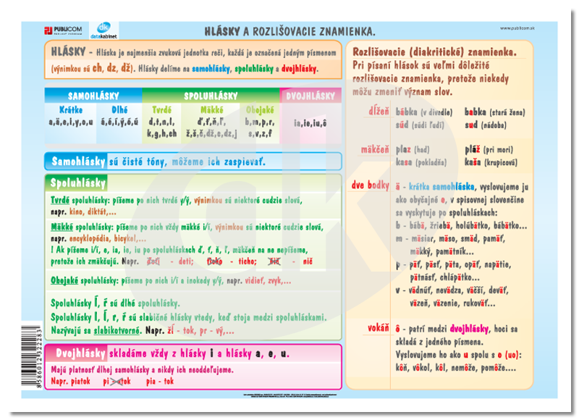Click the Publicom logo
Screen dimensions: 579x420
tap(63, 30)
